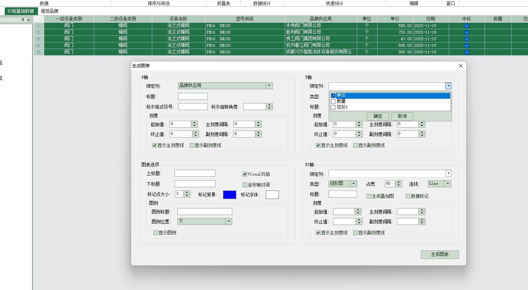
Task: Click 标示格式符号 input field
Action: [193, 107]
